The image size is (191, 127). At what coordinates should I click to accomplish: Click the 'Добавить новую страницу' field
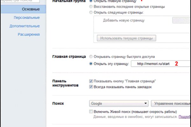134,20
